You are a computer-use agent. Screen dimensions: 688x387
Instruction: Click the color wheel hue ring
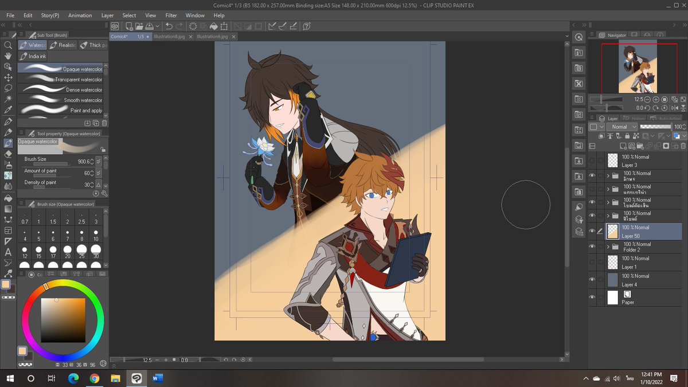(x=63, y=283)
